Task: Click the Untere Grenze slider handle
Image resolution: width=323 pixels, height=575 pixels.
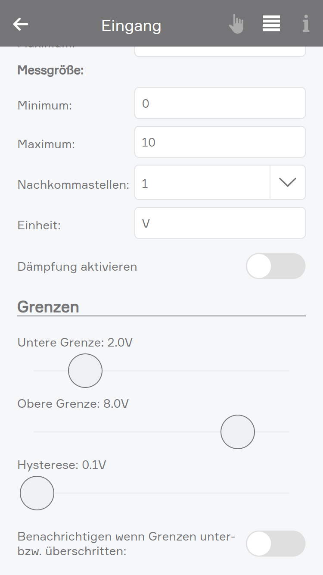Action: point(85,371)
